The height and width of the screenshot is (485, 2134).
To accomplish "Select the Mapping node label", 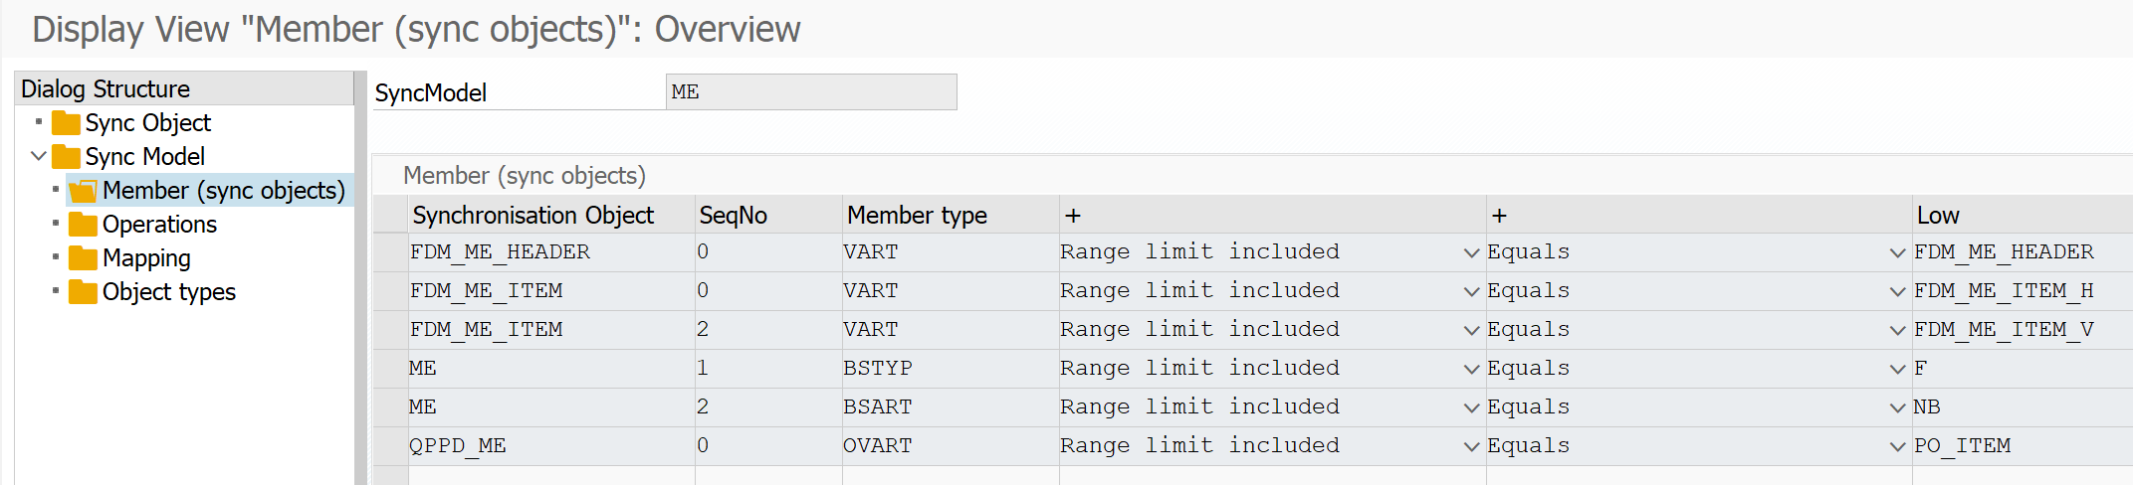I will 146,258.
